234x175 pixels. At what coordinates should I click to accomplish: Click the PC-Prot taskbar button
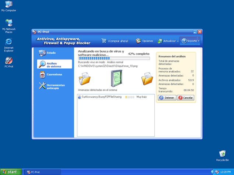42,172
